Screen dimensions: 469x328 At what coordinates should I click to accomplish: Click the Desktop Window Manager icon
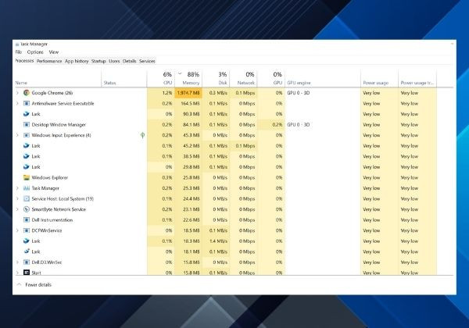27,125
